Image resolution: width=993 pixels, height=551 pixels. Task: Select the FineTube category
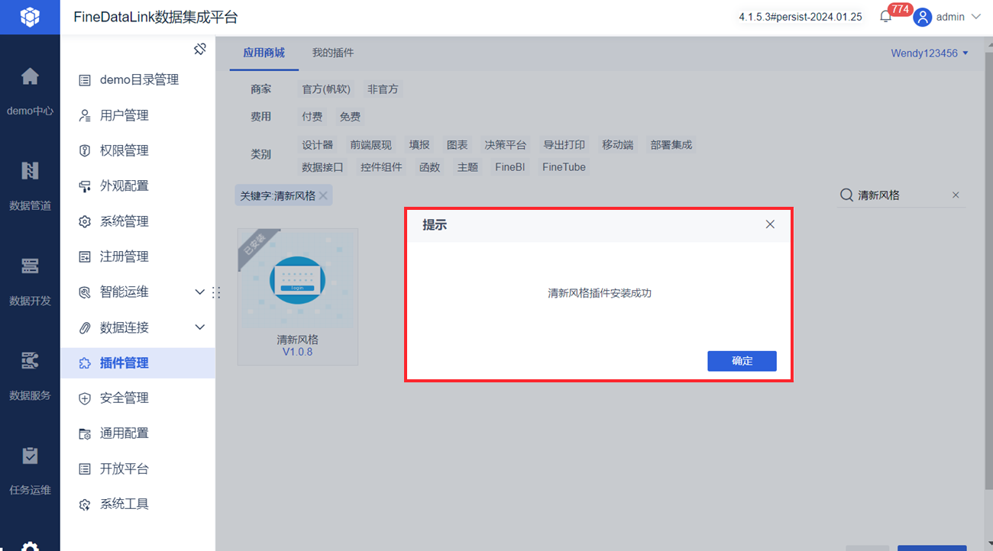coord(564,167)
